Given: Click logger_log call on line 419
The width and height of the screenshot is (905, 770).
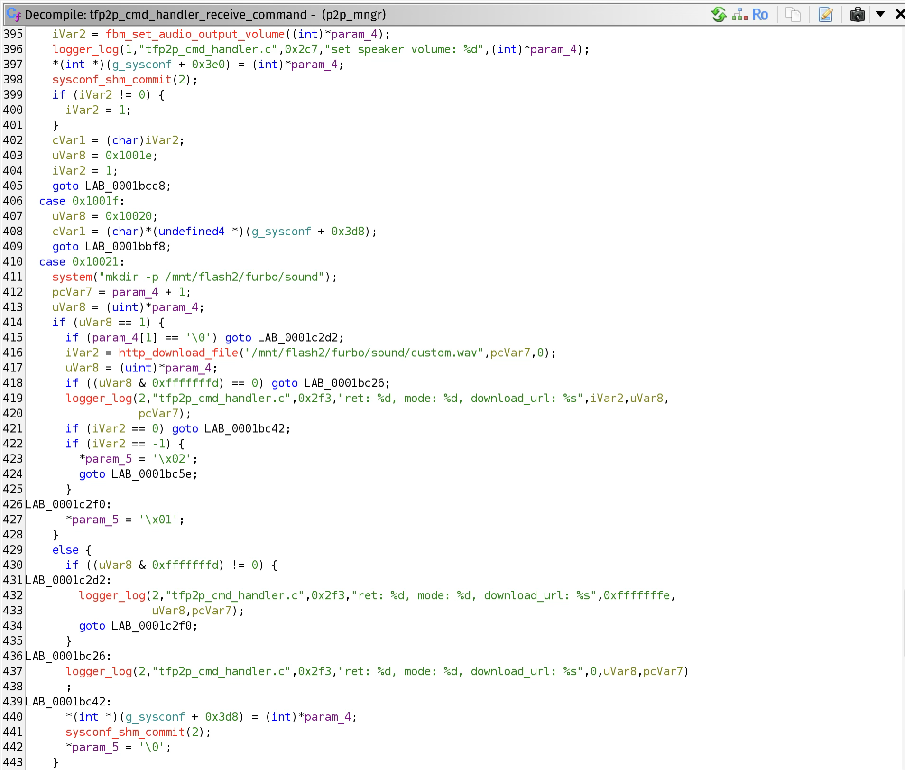Looking at the screenshot, I should pos(99,398).
